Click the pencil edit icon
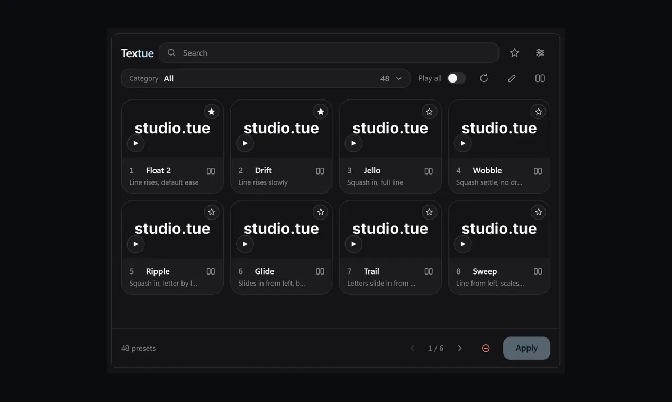This screenshot has height=402, width=672. [512, 78]
